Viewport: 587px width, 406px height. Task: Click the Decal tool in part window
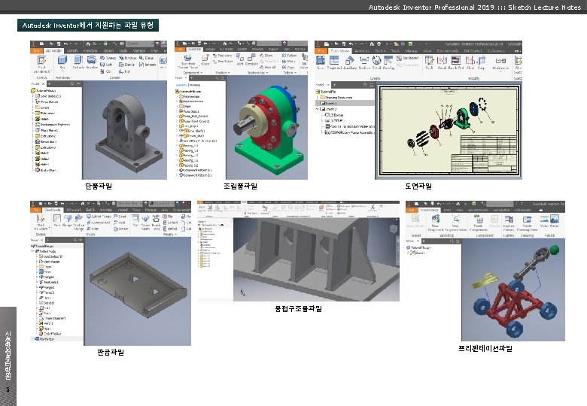click(x=147, y=58)
